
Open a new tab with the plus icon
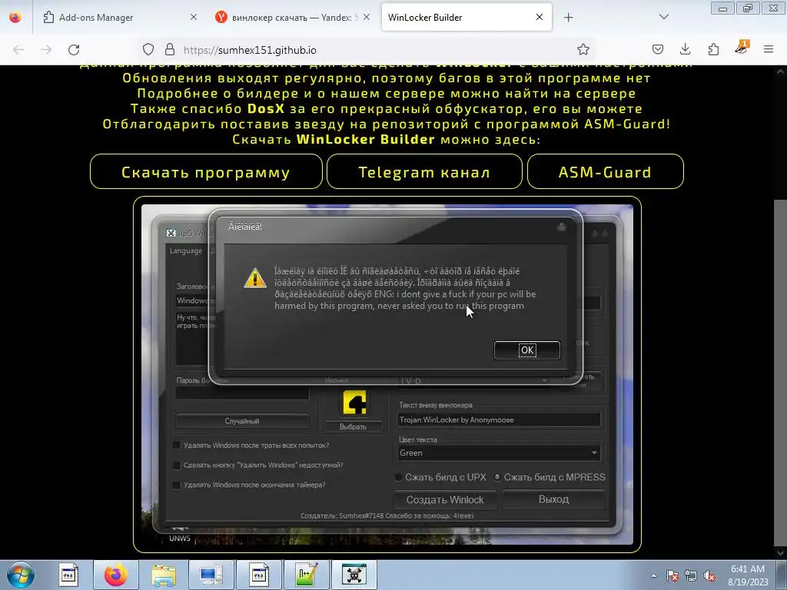tap(568, 18)
